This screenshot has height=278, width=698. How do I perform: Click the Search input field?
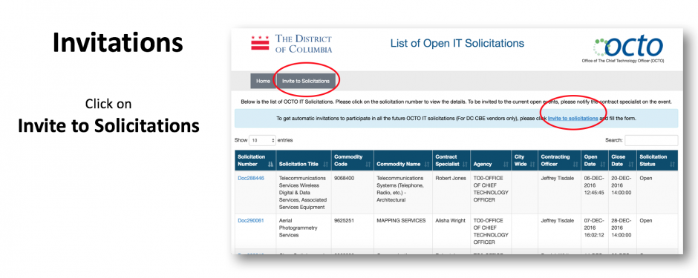[x=651, y=140]
